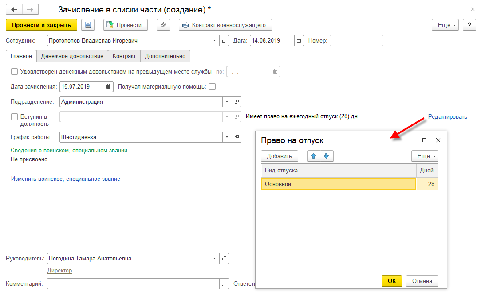Click the help question mark button
The image size is (485, 295).
click(x=469, y=25)
